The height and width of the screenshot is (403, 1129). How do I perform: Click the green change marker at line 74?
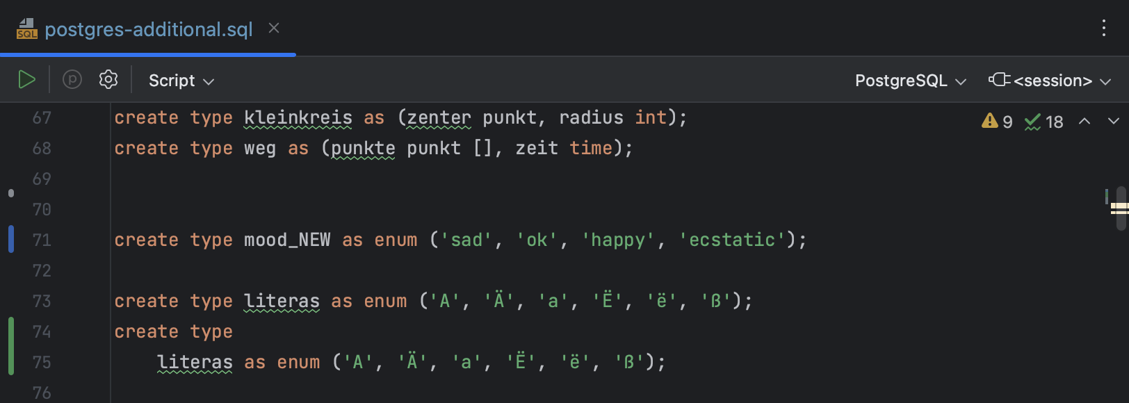(x=11, y=346)
